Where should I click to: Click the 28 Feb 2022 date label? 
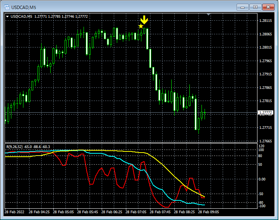14,212
